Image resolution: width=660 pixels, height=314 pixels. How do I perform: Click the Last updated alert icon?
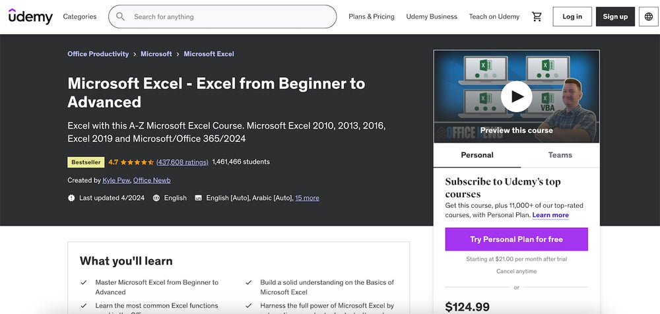(71, 198)
